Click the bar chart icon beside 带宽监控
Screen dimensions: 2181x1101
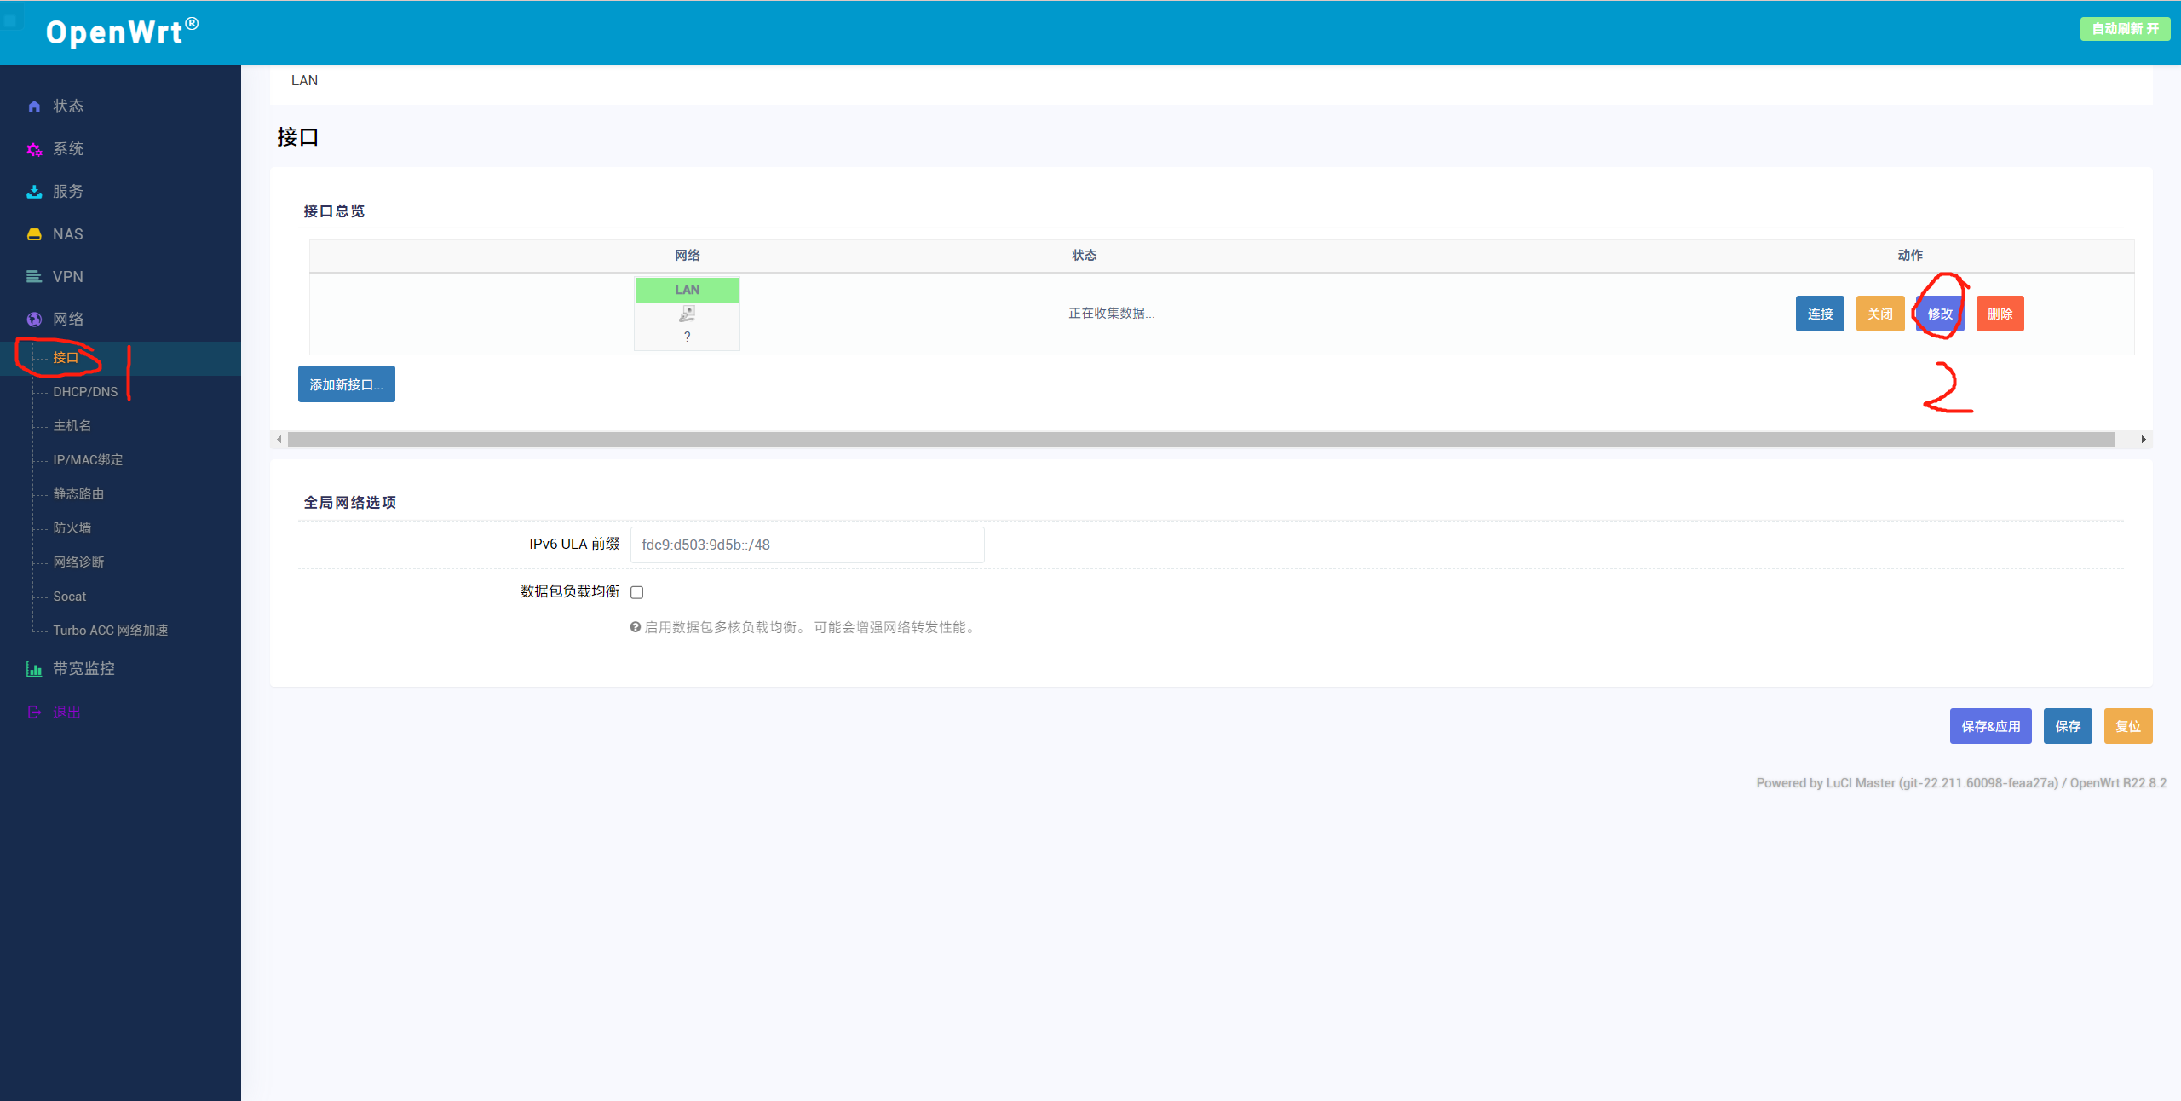tap(34, 669)
